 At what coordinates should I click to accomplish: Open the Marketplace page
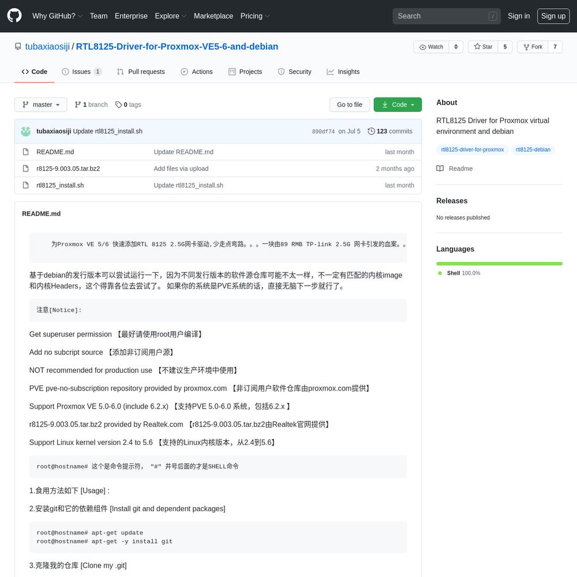[x=213, y=16]
